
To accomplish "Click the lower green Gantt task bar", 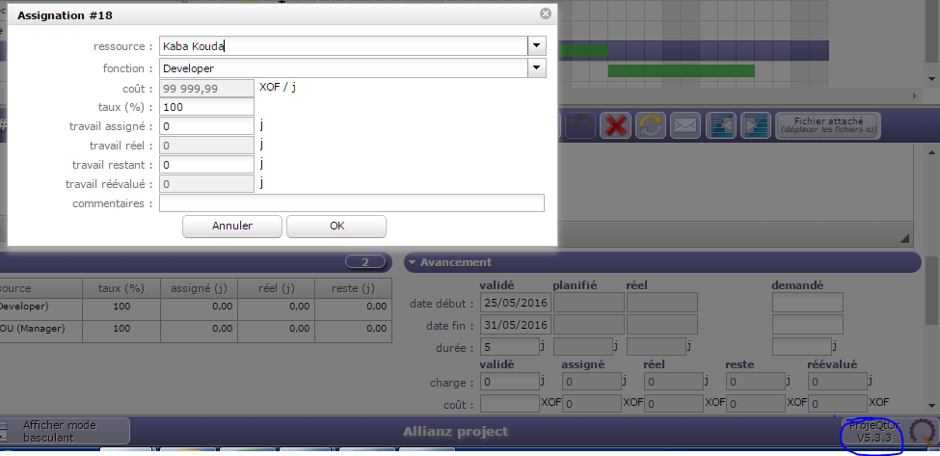I will [x=681, y=70].
